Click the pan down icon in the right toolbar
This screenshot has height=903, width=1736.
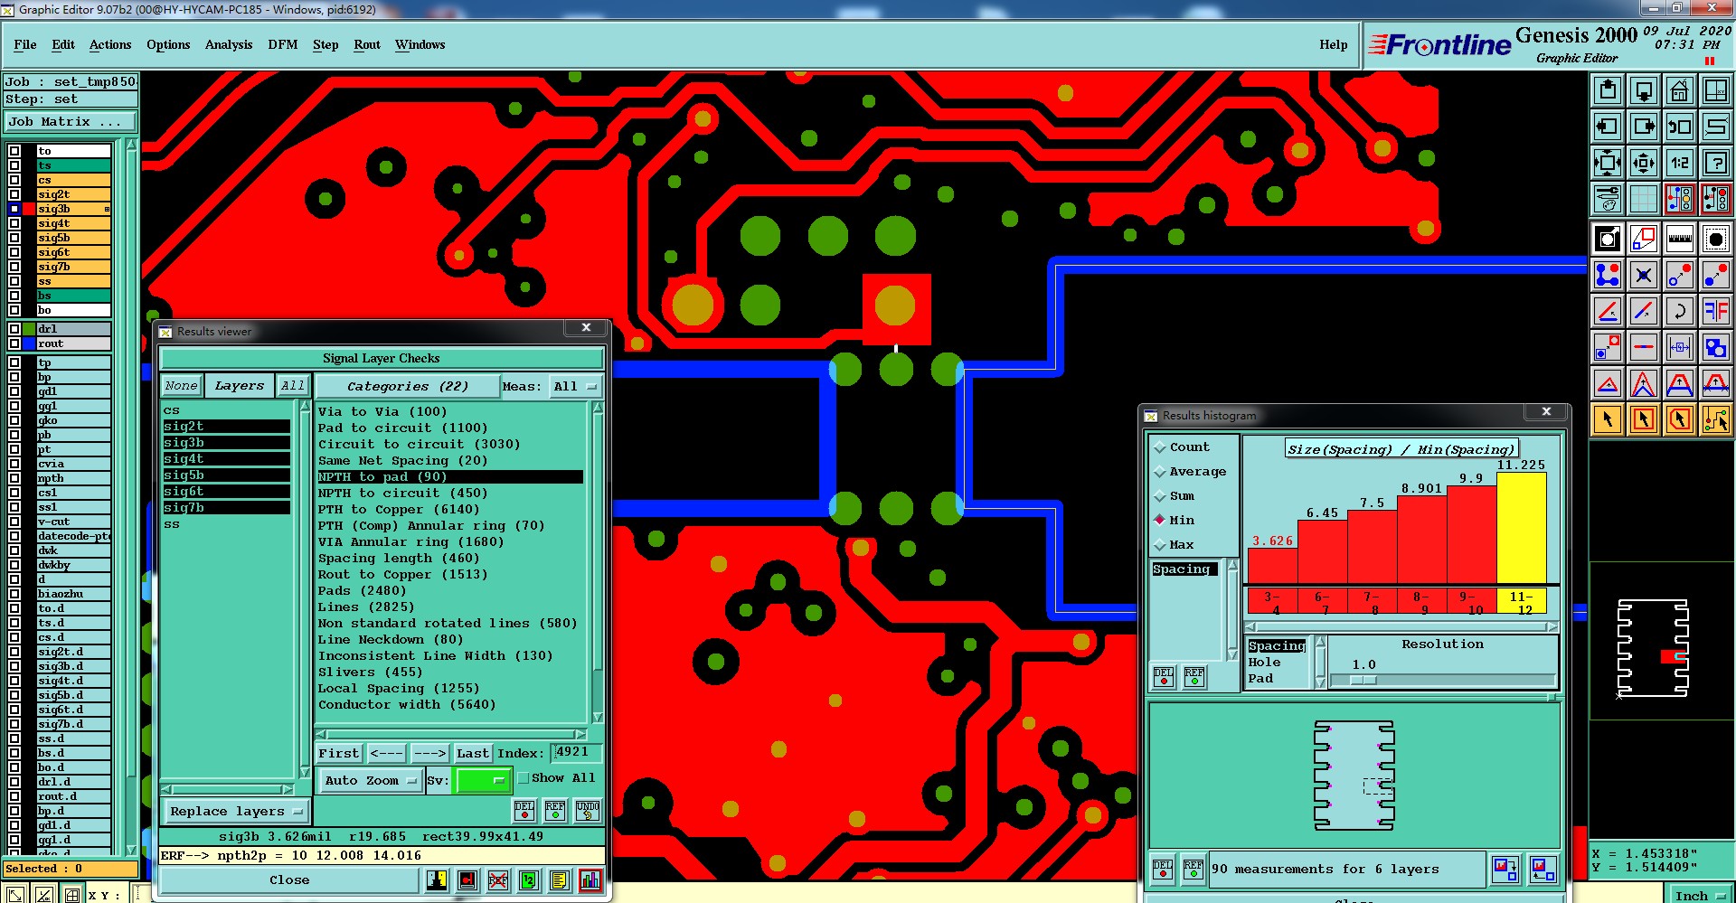tap(1644, 90)
